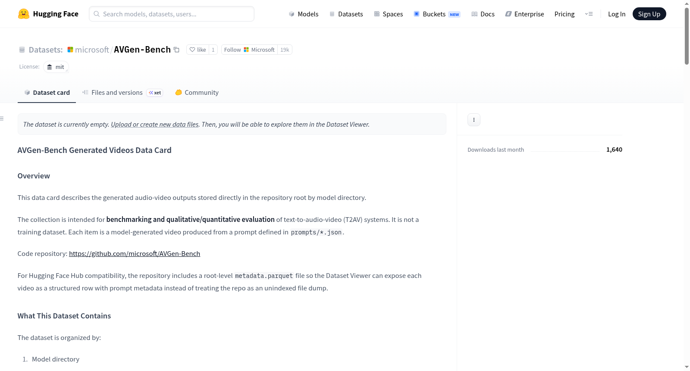Click the heart like button
The width and height of the screenshot is (690, 371).
point(198,50)
